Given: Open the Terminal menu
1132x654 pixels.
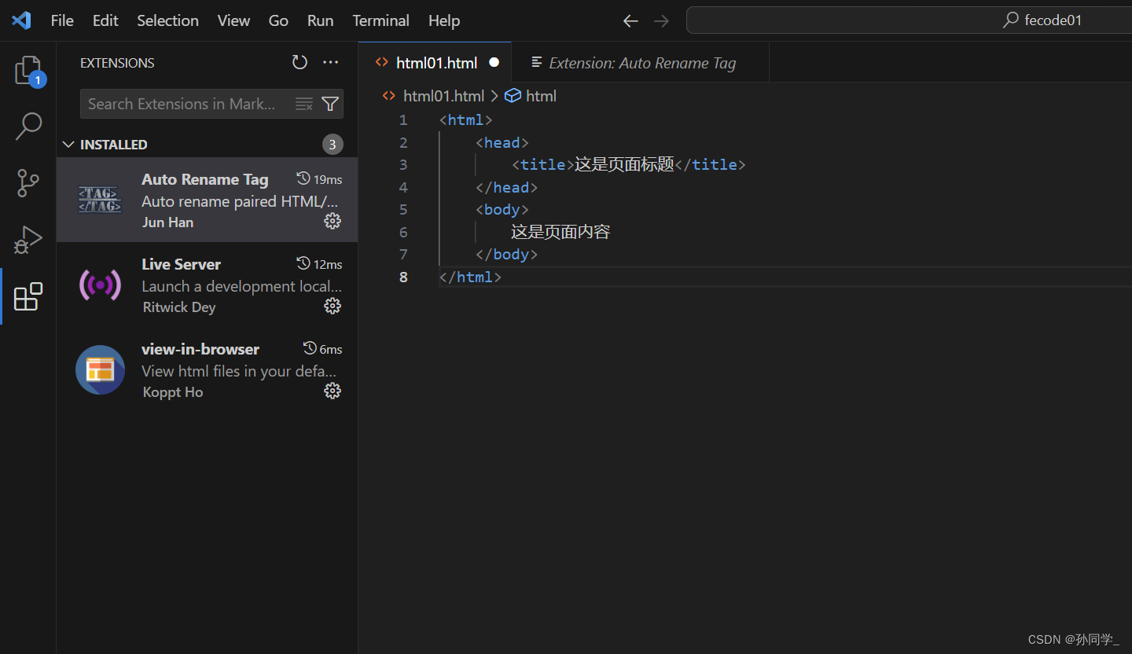Looking at the screenshot, I should [x=380, y=20].
